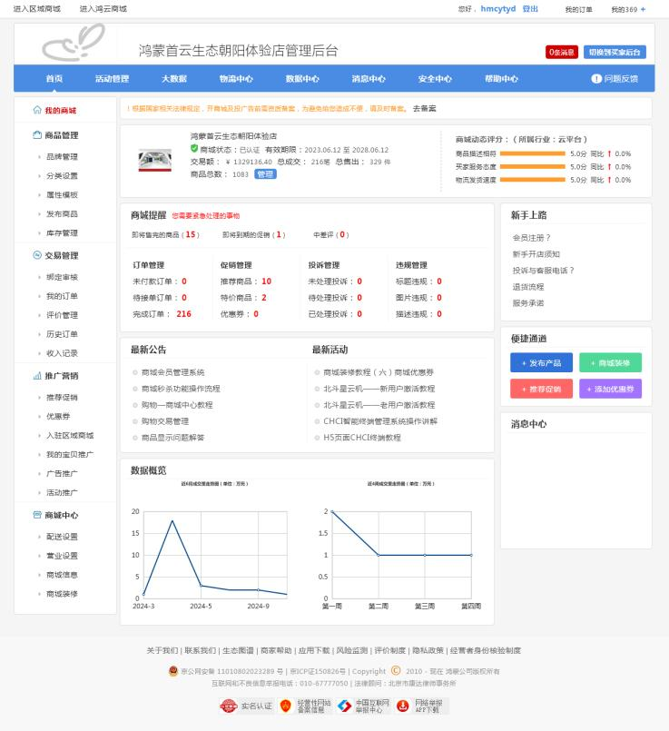Screen dimensions: 669x731
Task: Click the 商城中心 store icon
Action: tap(37, 515)
